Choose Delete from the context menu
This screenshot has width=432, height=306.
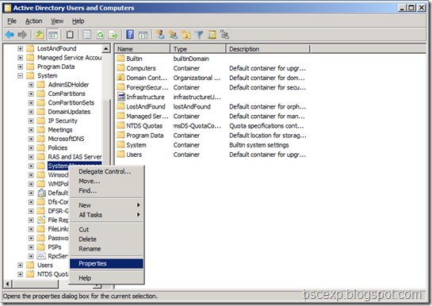[106, 239]
